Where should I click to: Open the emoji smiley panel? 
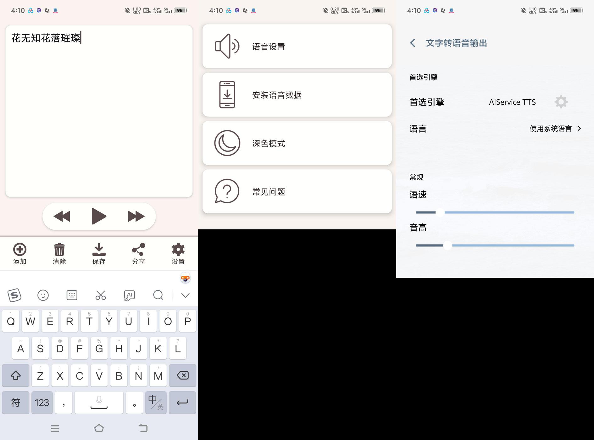coord(43,295)
